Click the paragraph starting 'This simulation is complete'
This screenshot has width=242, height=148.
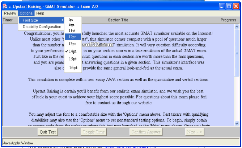coord(118,79)
